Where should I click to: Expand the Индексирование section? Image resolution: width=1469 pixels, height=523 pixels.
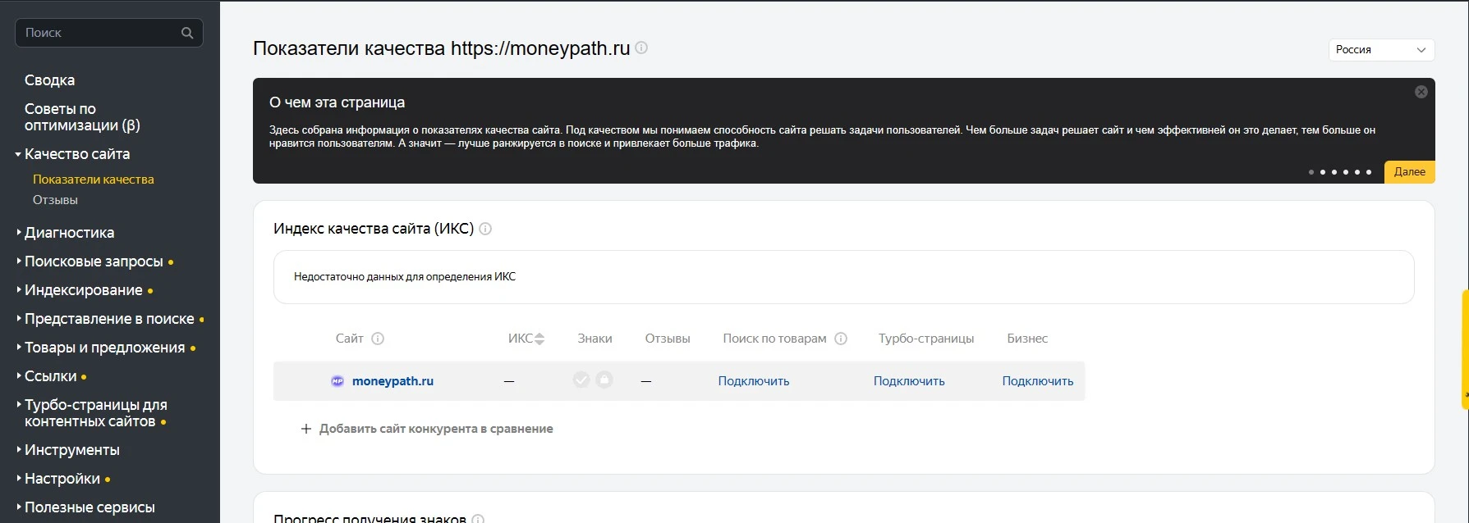click(84, 290)
